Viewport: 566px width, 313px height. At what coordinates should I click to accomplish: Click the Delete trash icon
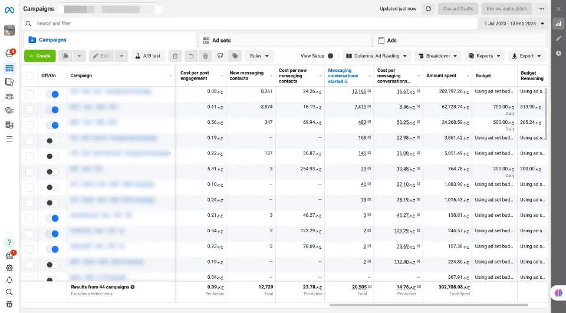(205, 56)
